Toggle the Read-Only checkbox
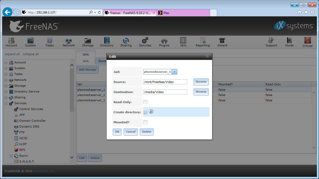319x179 pixels. click(x=145, y=102)
